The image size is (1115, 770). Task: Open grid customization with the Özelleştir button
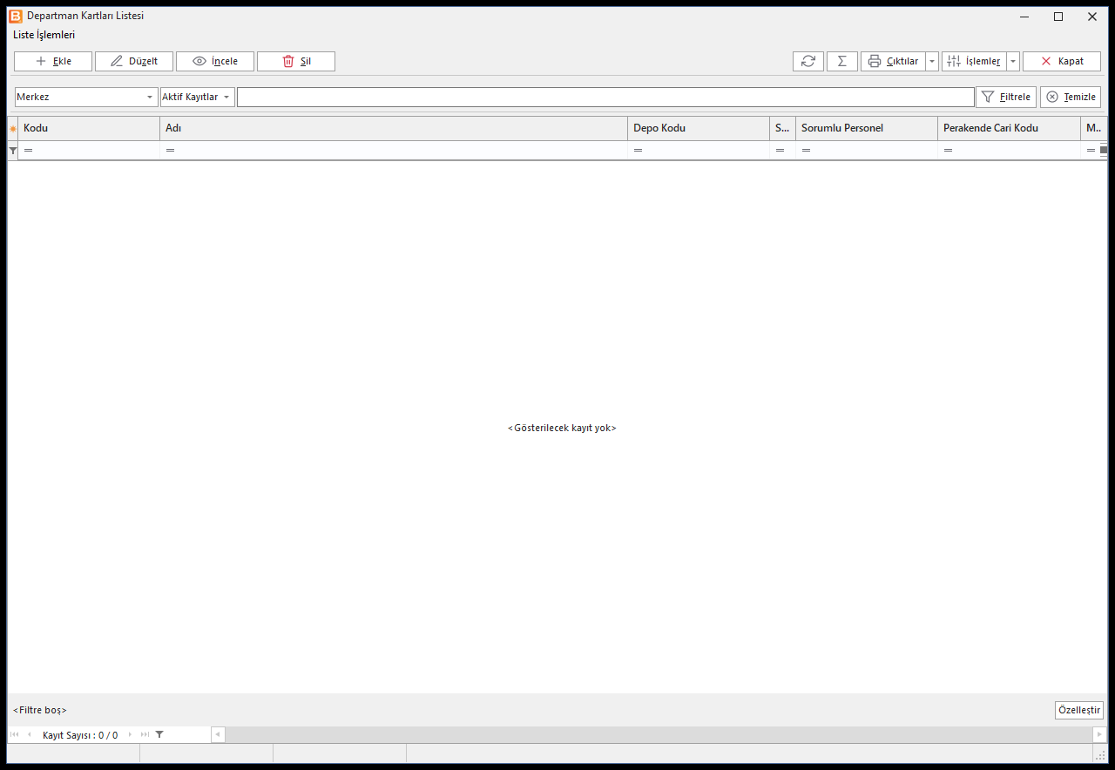(1079, 710)
